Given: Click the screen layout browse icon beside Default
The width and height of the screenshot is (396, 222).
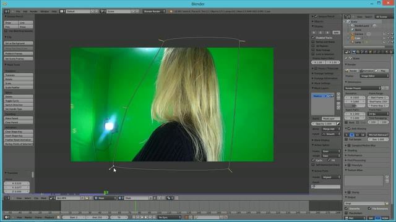Looking at the screenshot, I should coord(62,11).
